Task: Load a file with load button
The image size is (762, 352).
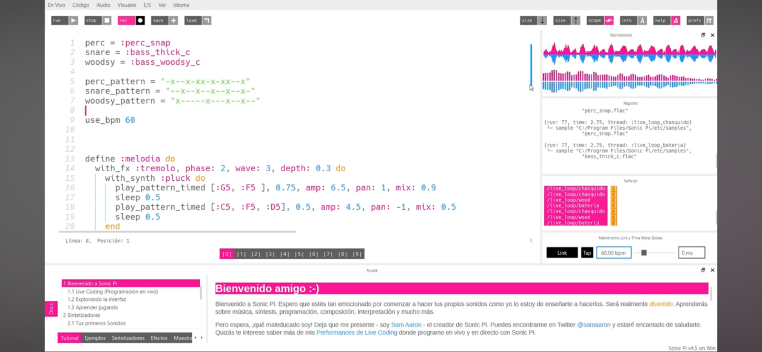Action: 198,20
